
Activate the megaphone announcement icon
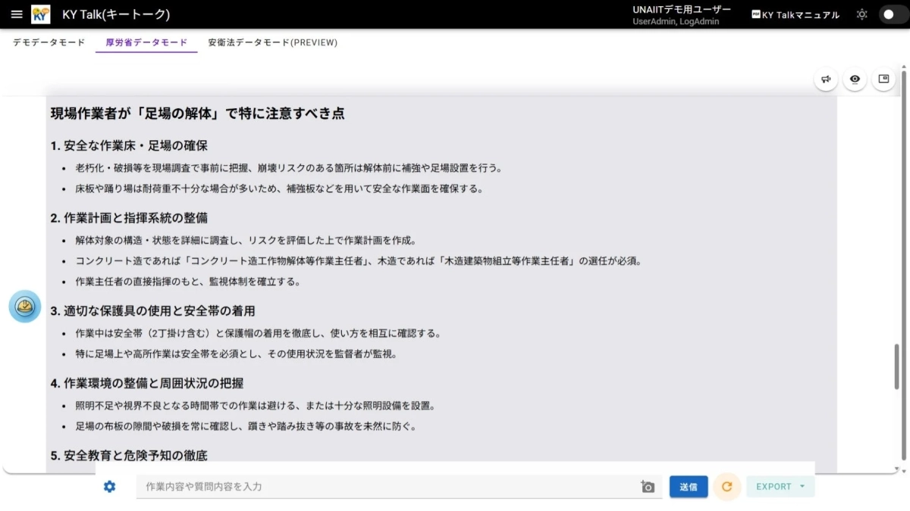click(x=826, y=79)
